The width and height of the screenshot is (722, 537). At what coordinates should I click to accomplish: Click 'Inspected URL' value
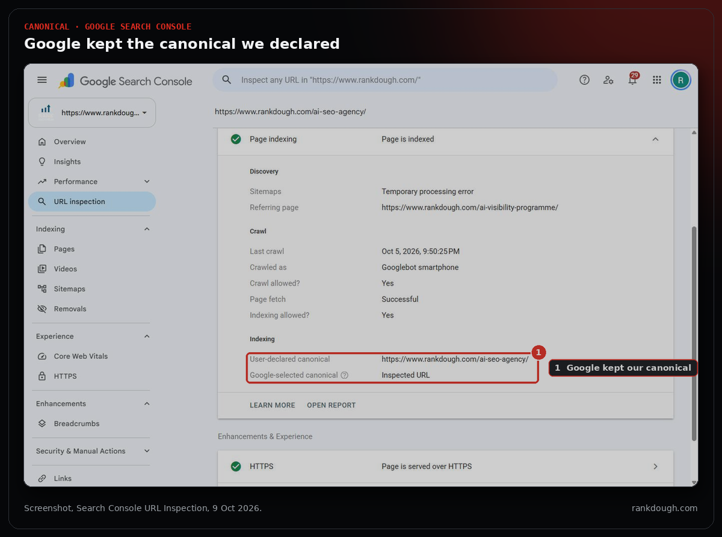(406, 375)
